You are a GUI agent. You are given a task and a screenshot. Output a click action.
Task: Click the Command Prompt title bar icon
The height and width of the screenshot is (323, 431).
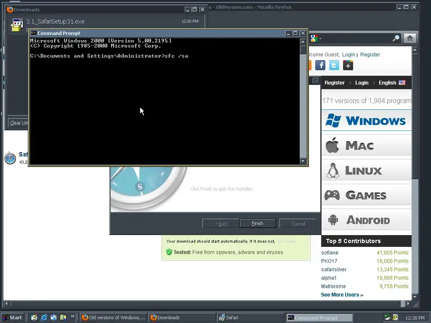click(34, 33)
